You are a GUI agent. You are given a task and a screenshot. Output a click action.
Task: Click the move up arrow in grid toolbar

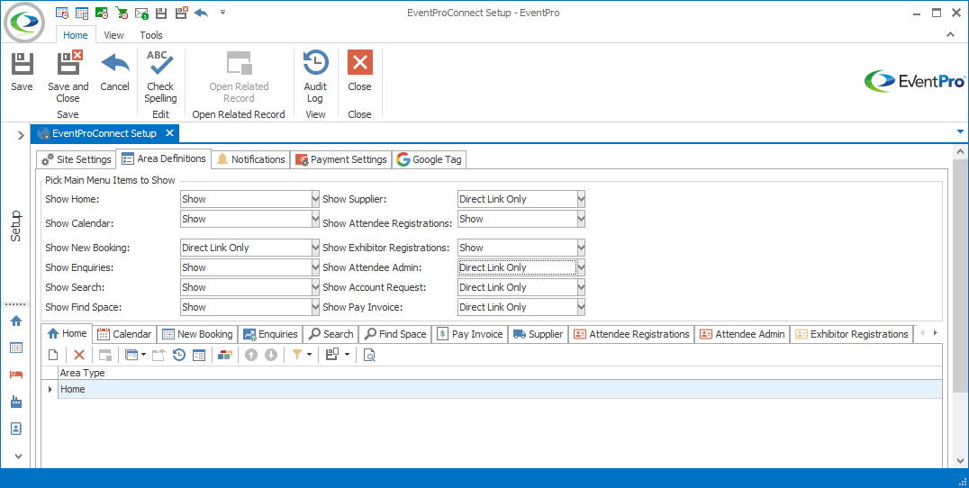pyautogui.click(x=251, y=355)
